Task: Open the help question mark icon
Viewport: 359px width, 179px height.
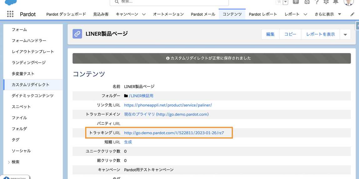Action: tap(317, 2)
